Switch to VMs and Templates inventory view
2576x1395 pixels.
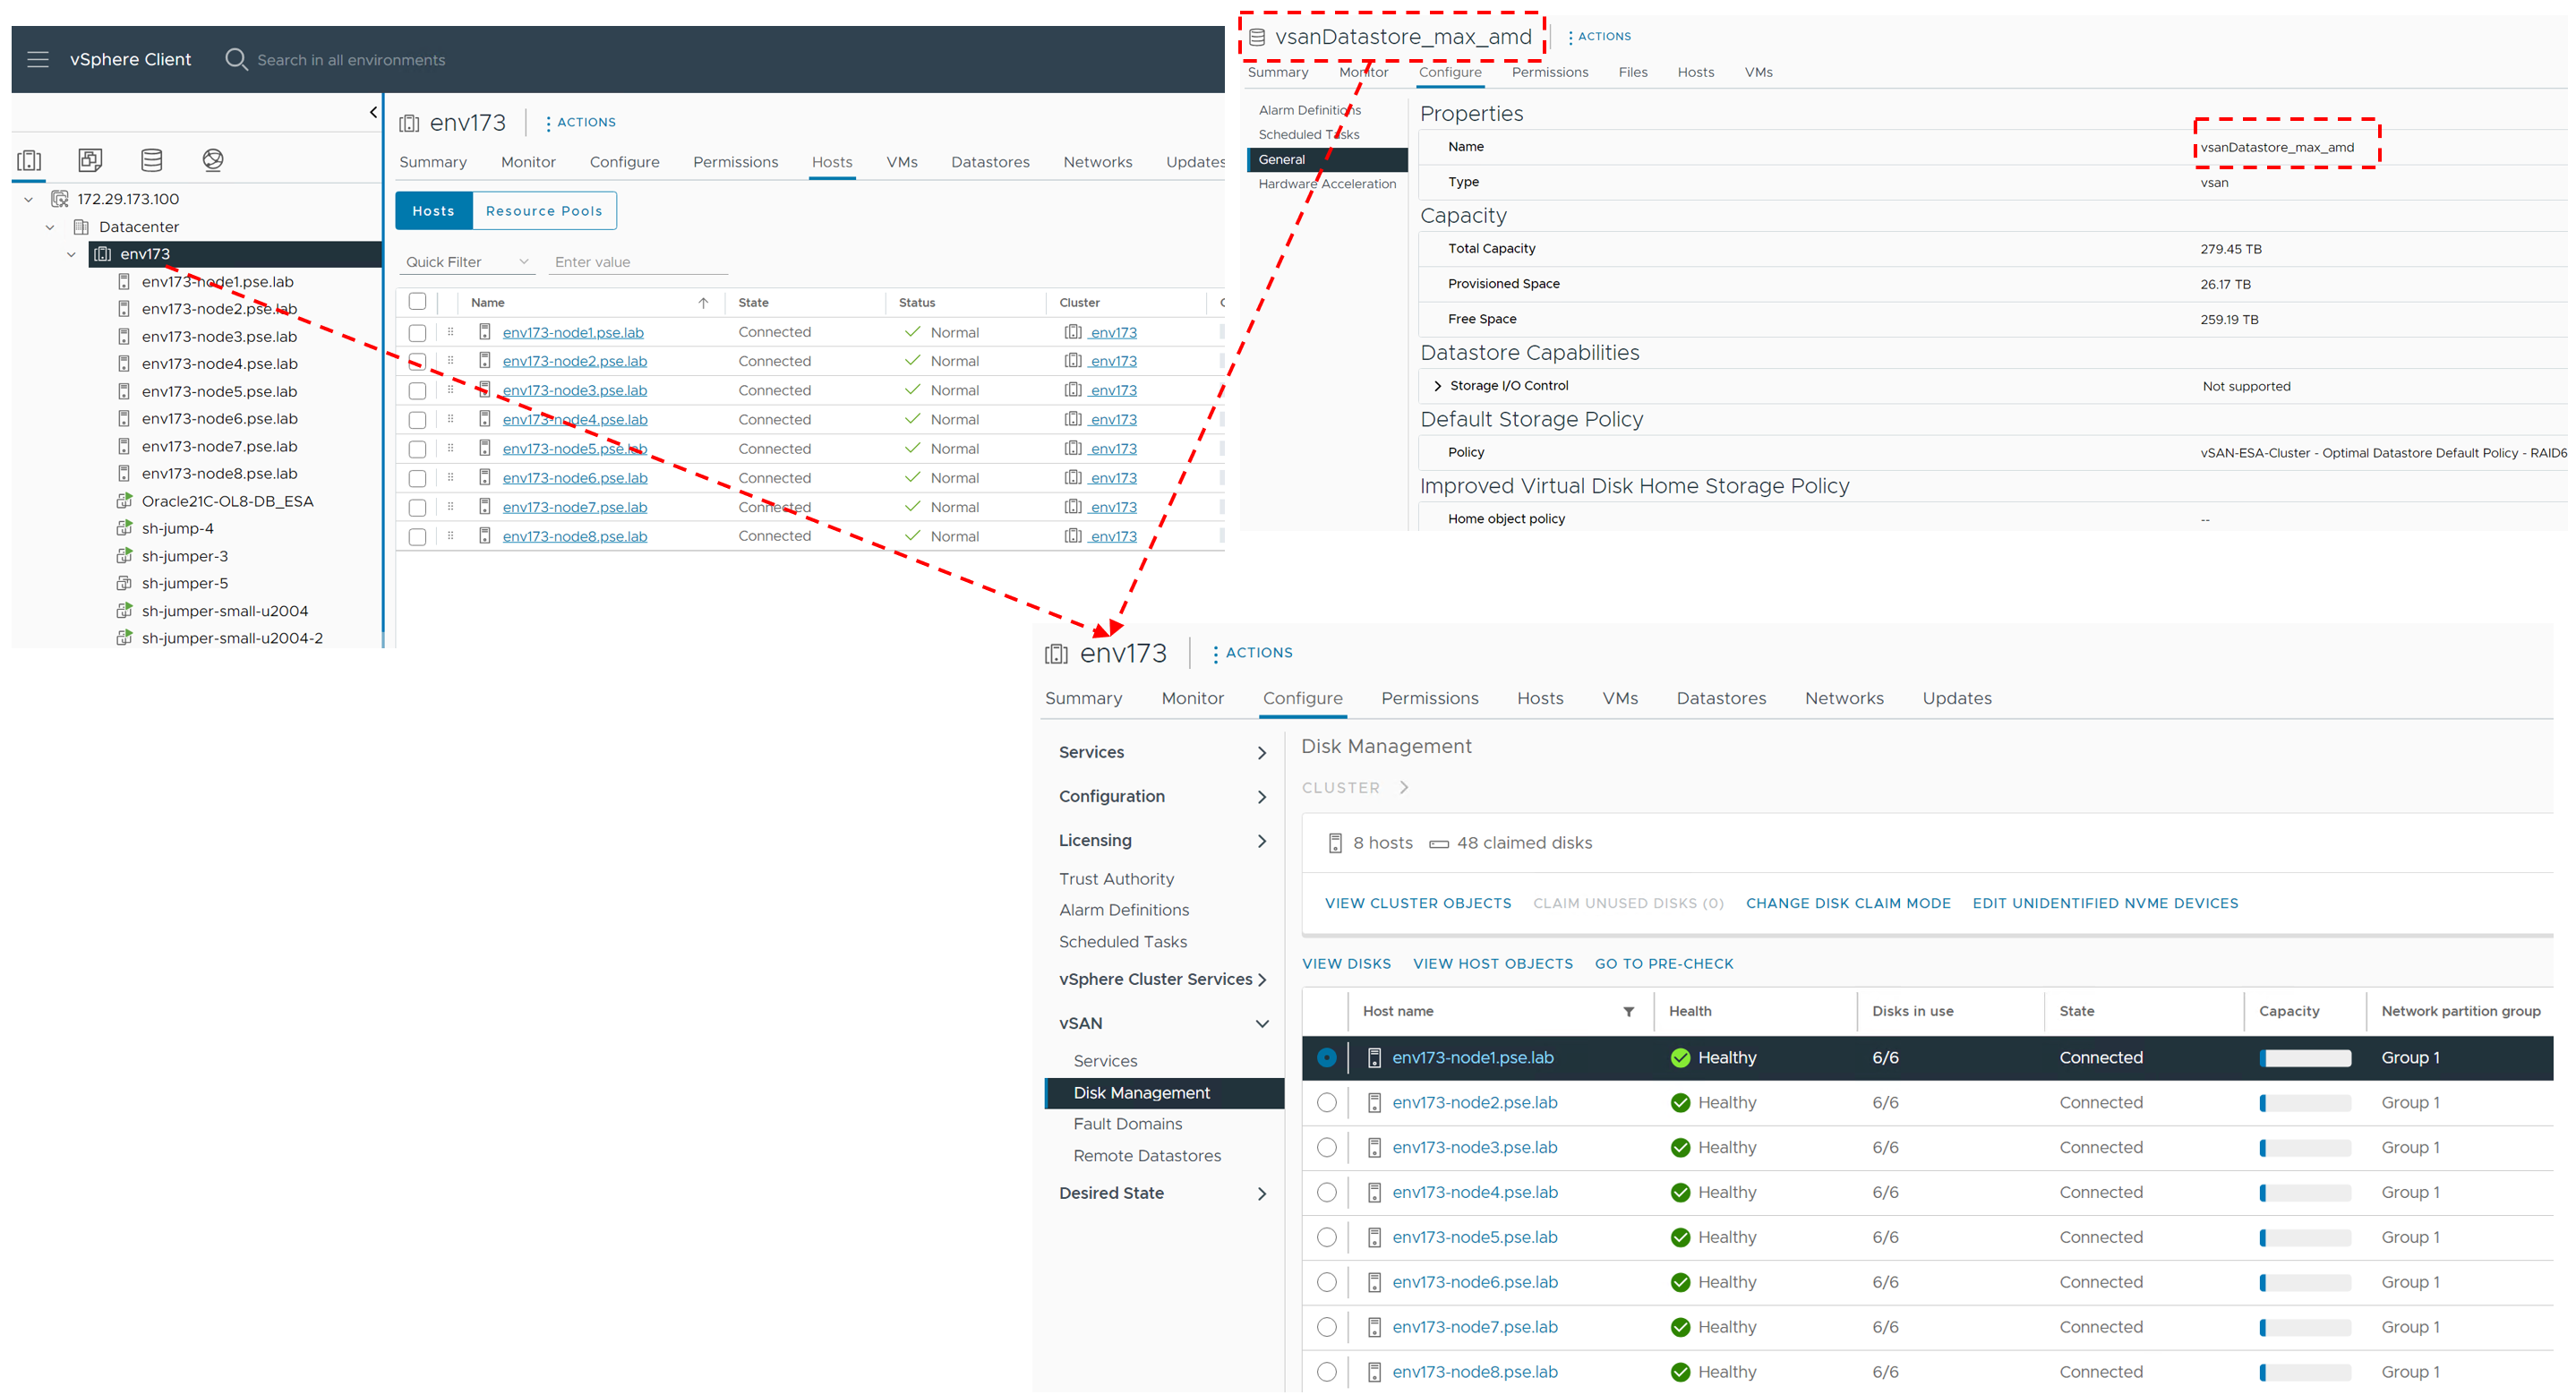[x=90, y=160]
